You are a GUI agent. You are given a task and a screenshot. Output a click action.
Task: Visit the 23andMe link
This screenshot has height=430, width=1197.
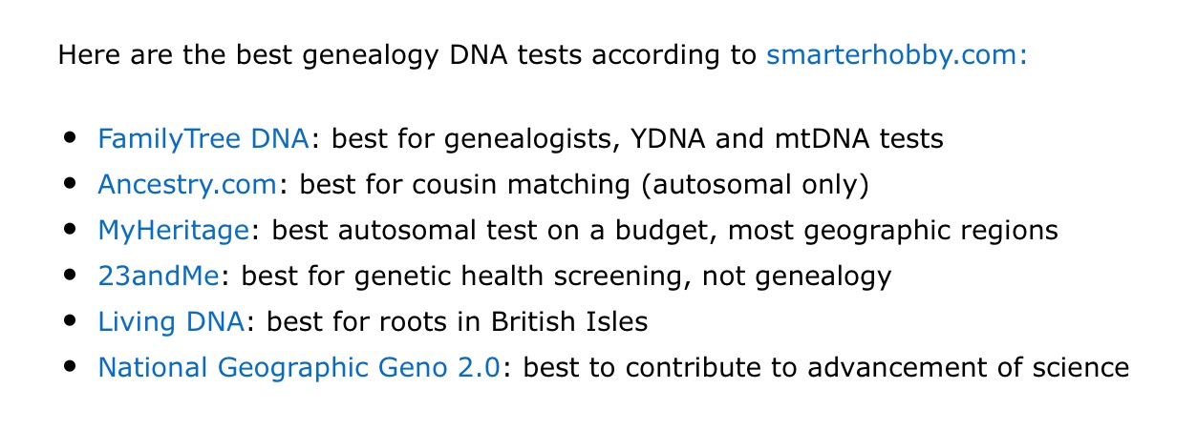tap(159, 276)
